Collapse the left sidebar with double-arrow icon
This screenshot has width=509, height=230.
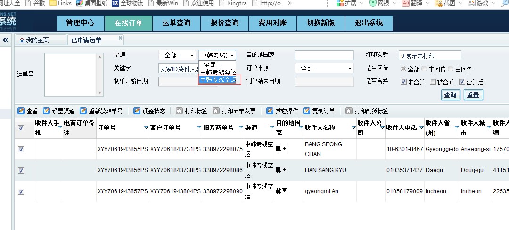[x=6, y=40]
